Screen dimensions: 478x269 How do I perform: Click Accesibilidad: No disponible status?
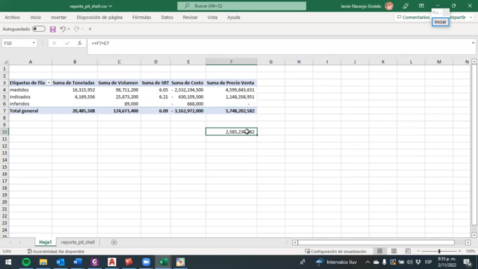(56, 251)
